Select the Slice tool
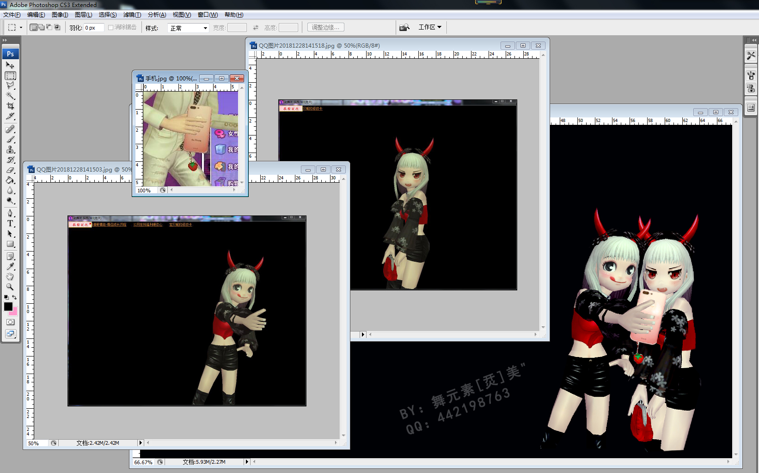Screen dimensions: 759x473 pyautogui.click(x=10, y=116)
